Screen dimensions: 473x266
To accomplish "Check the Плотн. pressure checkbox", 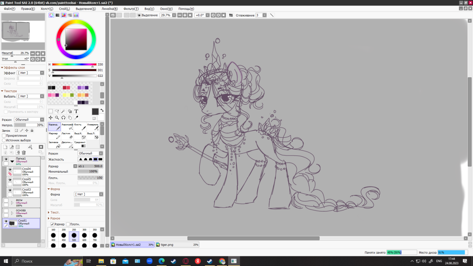I will click(68, 224).
